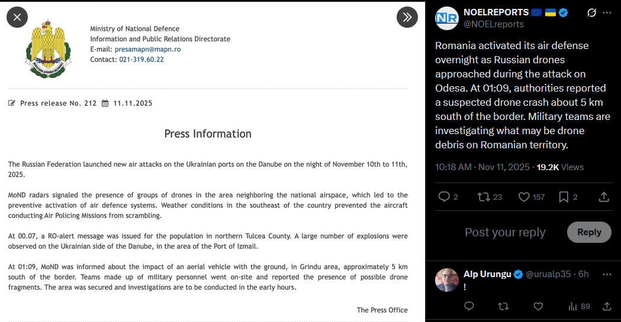The width and height of the screenshot is (621, 322).
Task: Click the 6h timestamp on Alp Urungu's reply
Action: (x=583, y=274)
